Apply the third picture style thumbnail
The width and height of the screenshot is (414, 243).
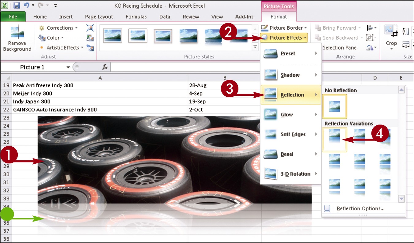163,36
